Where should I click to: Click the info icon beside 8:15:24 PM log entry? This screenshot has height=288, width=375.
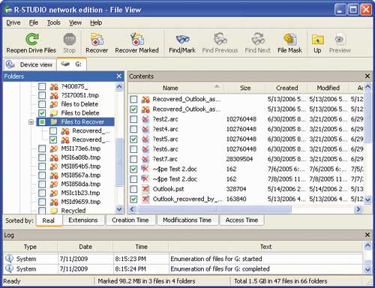9,268
